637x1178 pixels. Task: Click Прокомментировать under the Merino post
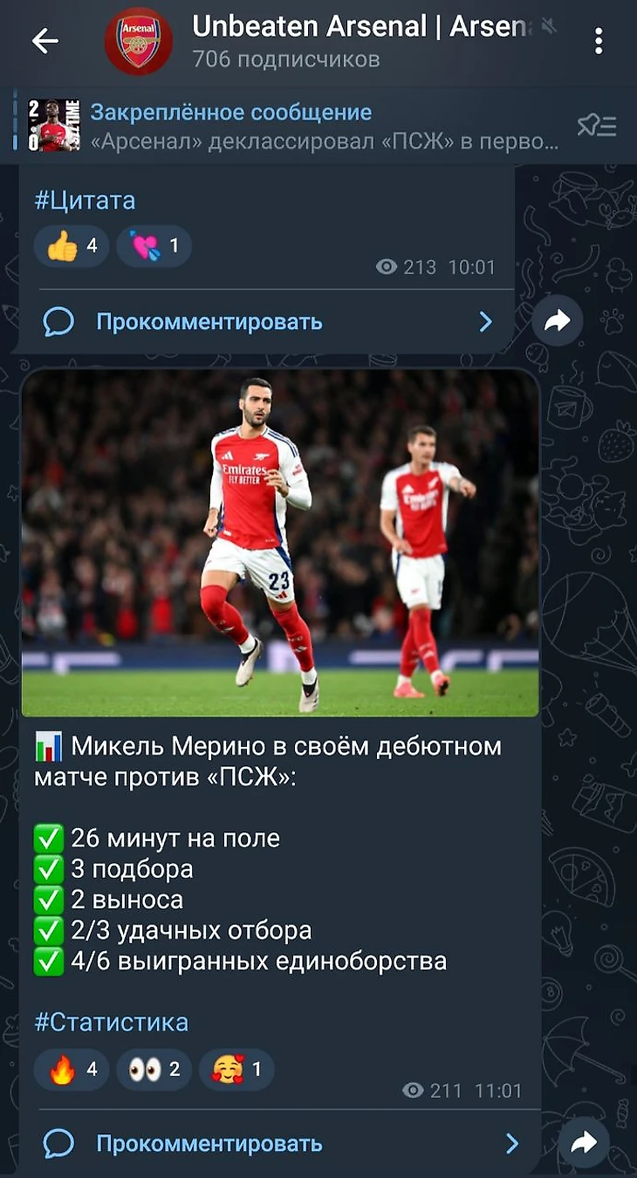(x=209, y=1143)
